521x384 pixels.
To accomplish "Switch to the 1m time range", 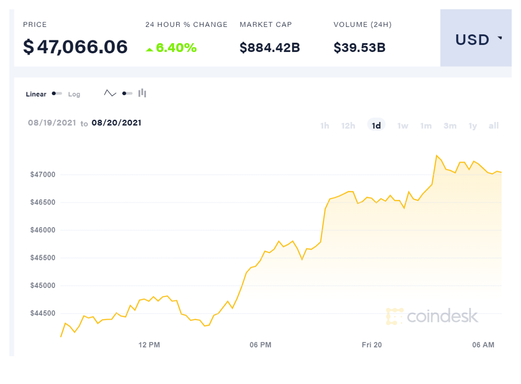I will click(426, 126).
